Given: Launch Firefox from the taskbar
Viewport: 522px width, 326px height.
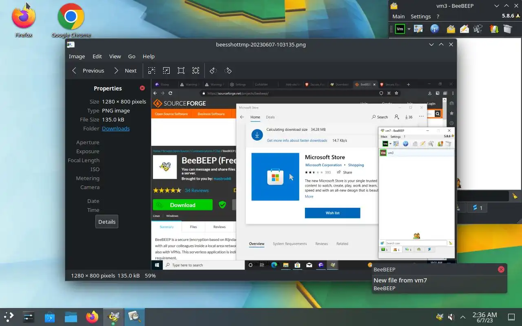Looking at the screenshot, I should (x=92, y=317).
